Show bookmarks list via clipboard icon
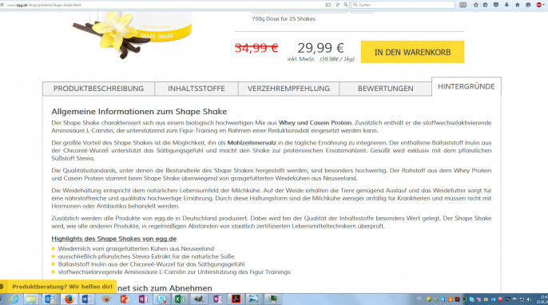Screen dimensions: 548x305 (x=485, y=5)
